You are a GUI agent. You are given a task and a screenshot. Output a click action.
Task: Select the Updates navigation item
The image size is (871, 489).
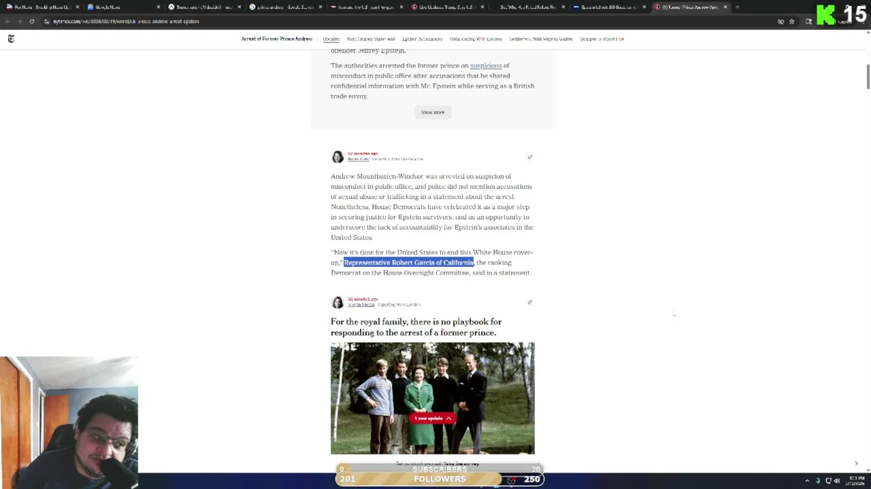pos(331,39)
